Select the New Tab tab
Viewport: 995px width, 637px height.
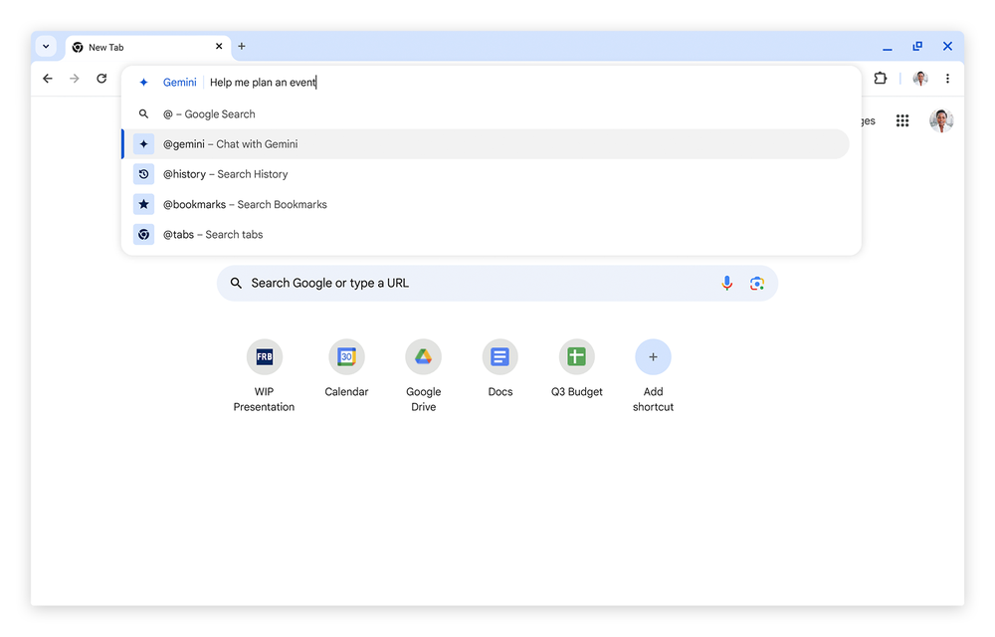[x=148, y=48]
